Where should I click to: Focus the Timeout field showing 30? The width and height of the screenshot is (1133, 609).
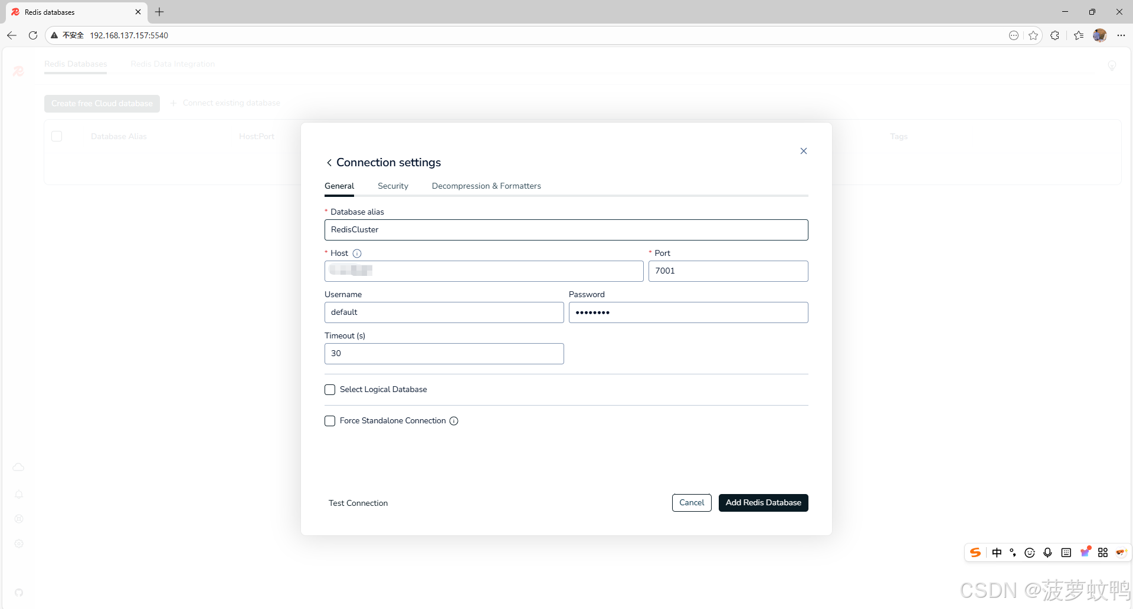tap(444, 354)
